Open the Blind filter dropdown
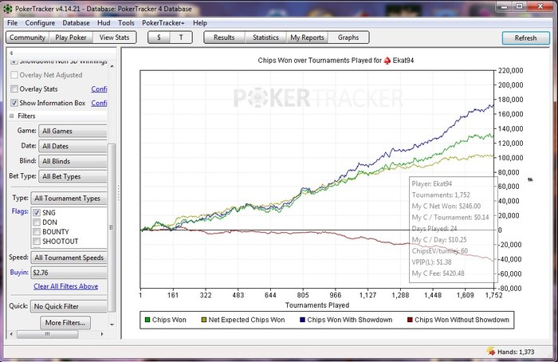Image resolution: width=558 pixels, height=362 pixels. [73, 161]
